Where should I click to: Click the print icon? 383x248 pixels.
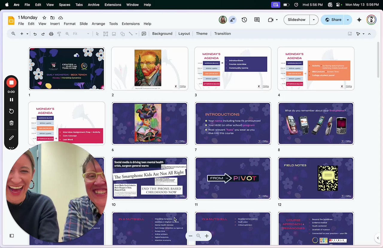(51, 34)
